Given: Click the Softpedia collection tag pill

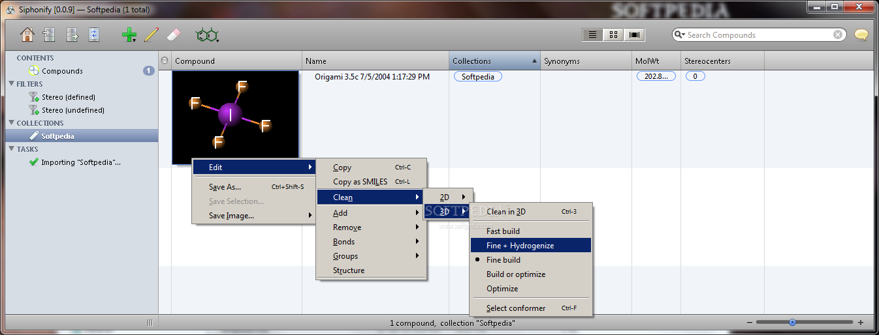Looking at the screenshot, I should pyautogui.click(x=478, y=76).
